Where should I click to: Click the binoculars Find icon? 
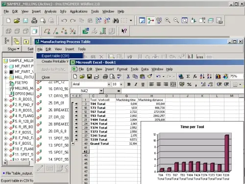(116, 21)
